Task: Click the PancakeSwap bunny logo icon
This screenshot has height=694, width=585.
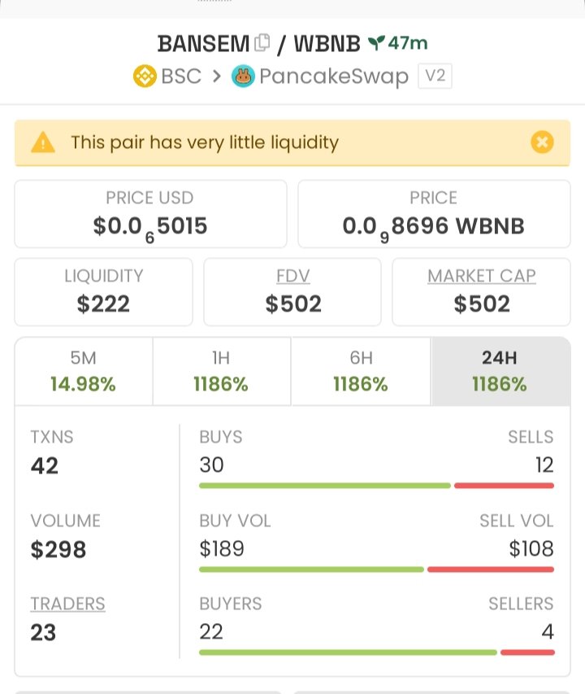Action: tap(243, 76)
